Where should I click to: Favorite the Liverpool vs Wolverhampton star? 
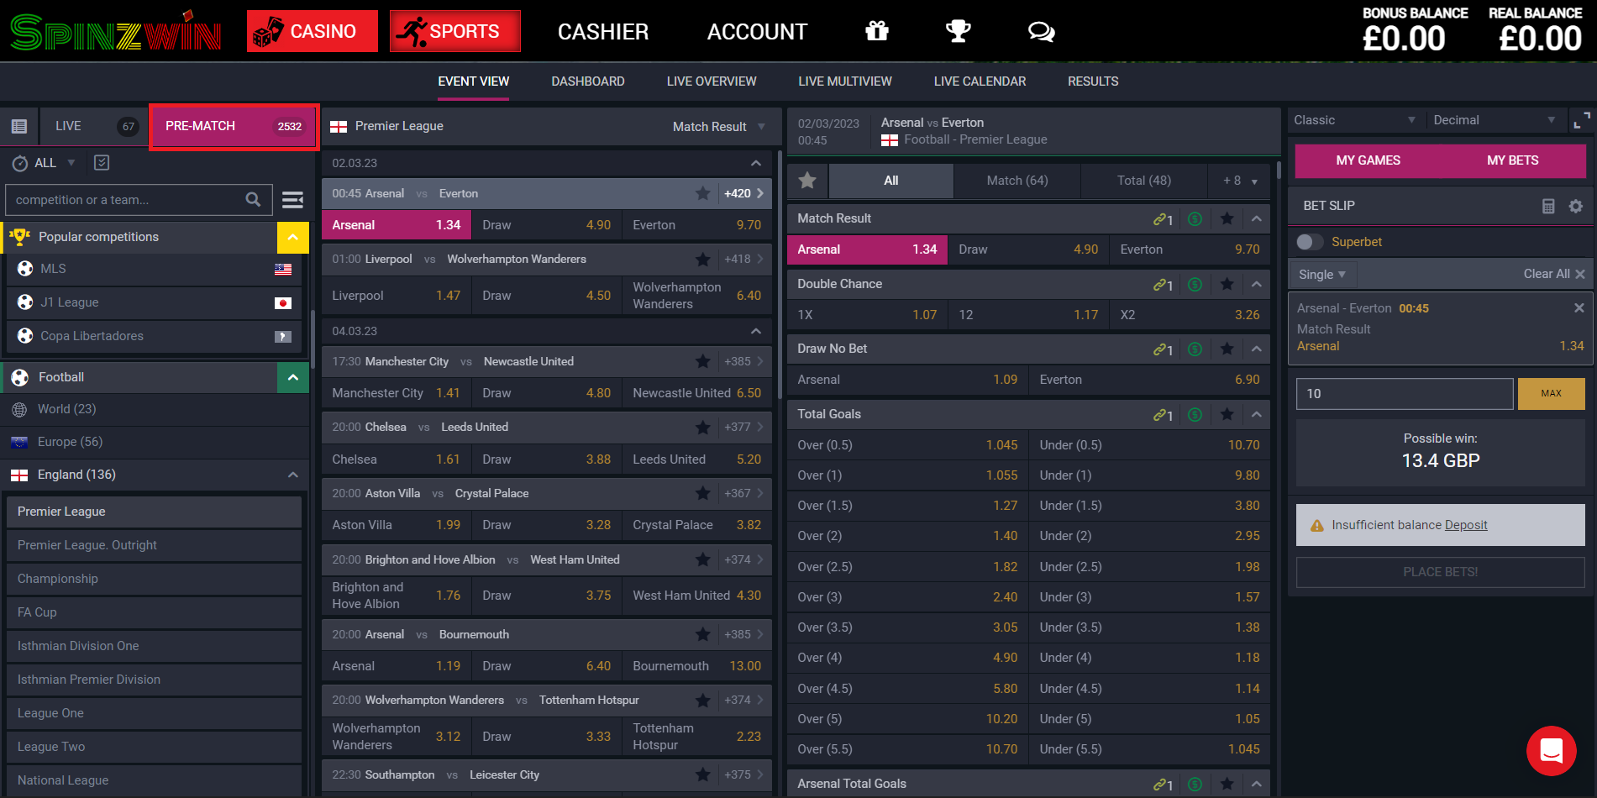click(x=703, y=259)
